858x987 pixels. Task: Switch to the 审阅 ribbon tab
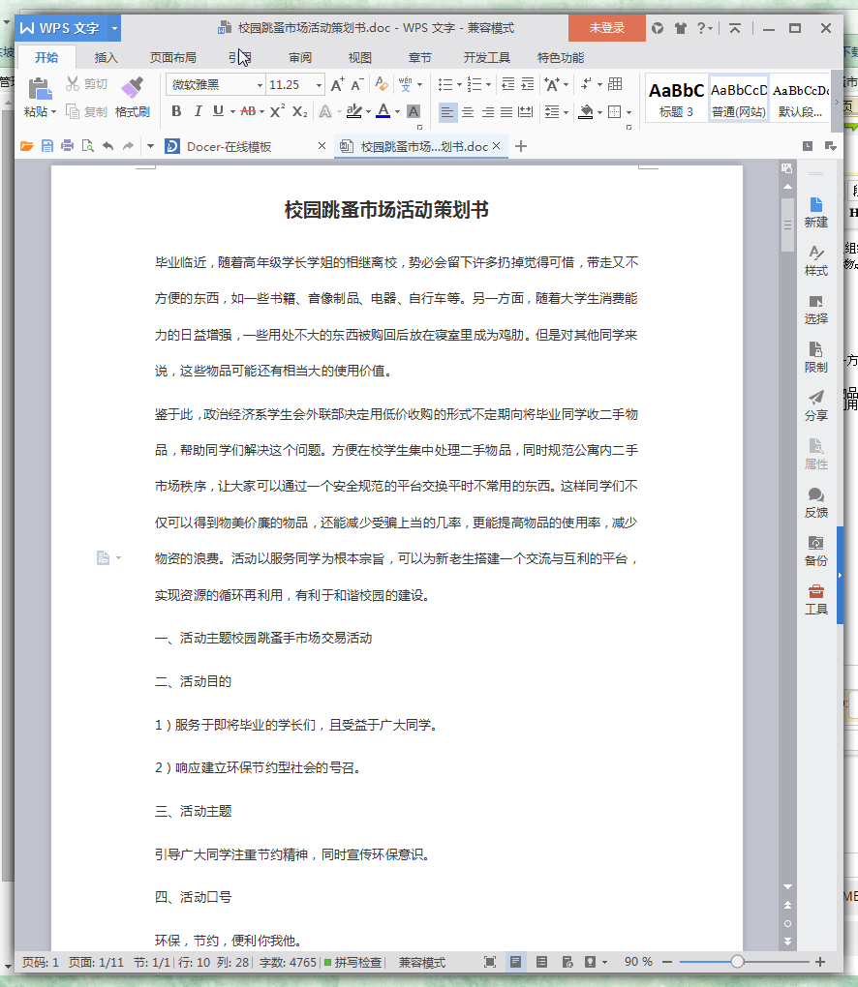tap(300, 58)
